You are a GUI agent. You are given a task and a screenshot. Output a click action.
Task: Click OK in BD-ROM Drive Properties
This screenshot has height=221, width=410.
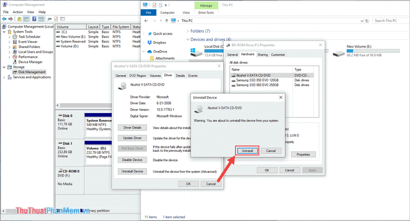coord(267,170)
